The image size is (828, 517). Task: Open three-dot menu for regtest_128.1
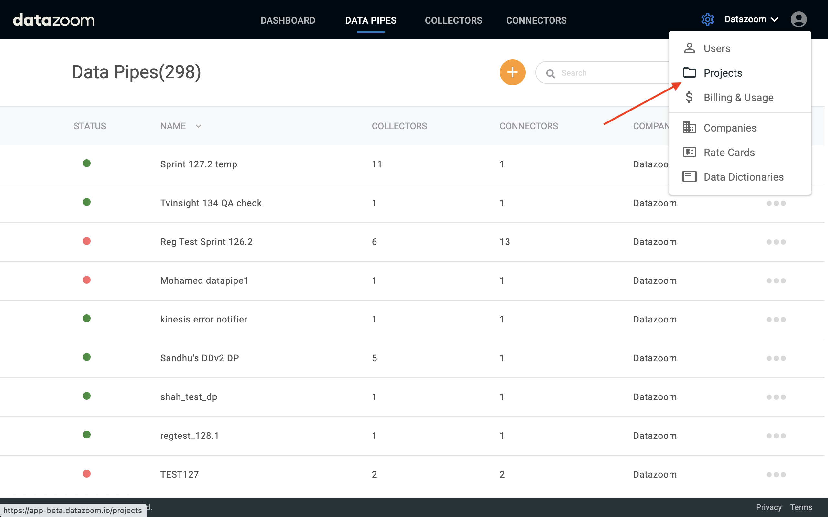(x=776, y=436)
